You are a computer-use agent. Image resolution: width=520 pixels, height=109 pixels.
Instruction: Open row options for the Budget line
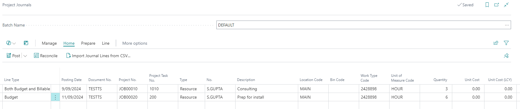coord(55,97)
